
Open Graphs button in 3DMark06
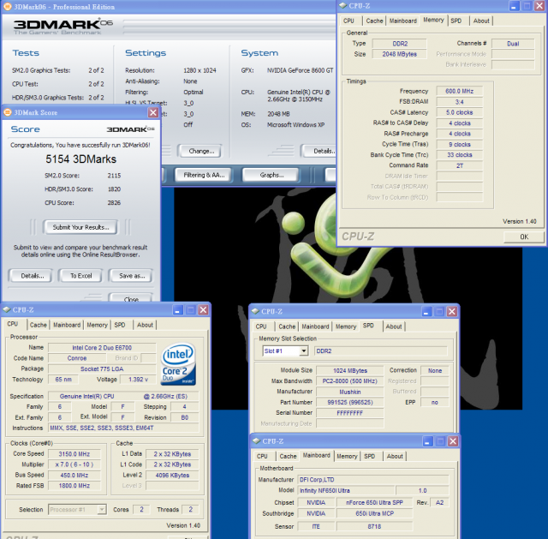[x=271, y=175]
